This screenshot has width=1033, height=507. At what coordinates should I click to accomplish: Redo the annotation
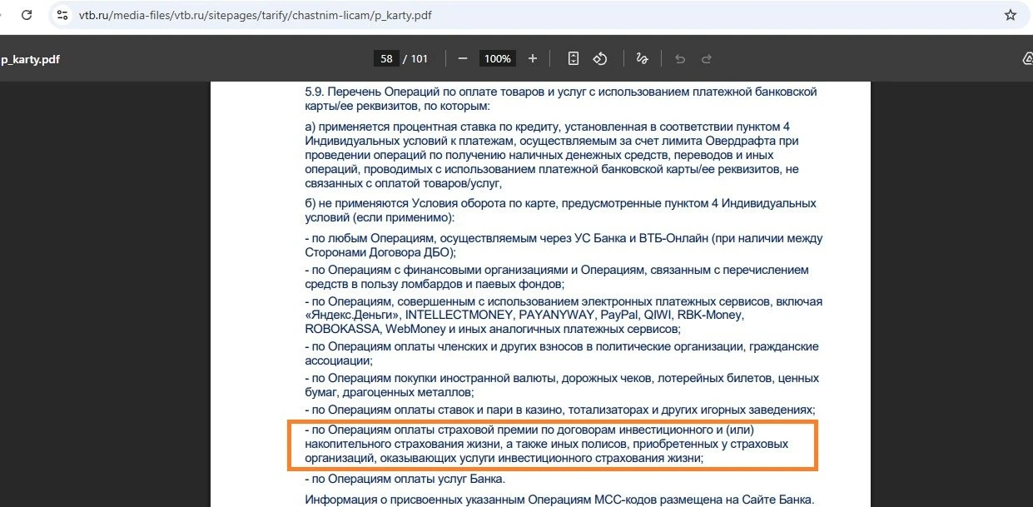coord(707,58)
